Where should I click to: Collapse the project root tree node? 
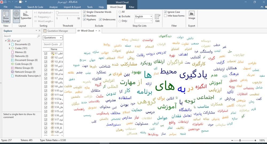point(6,40)
